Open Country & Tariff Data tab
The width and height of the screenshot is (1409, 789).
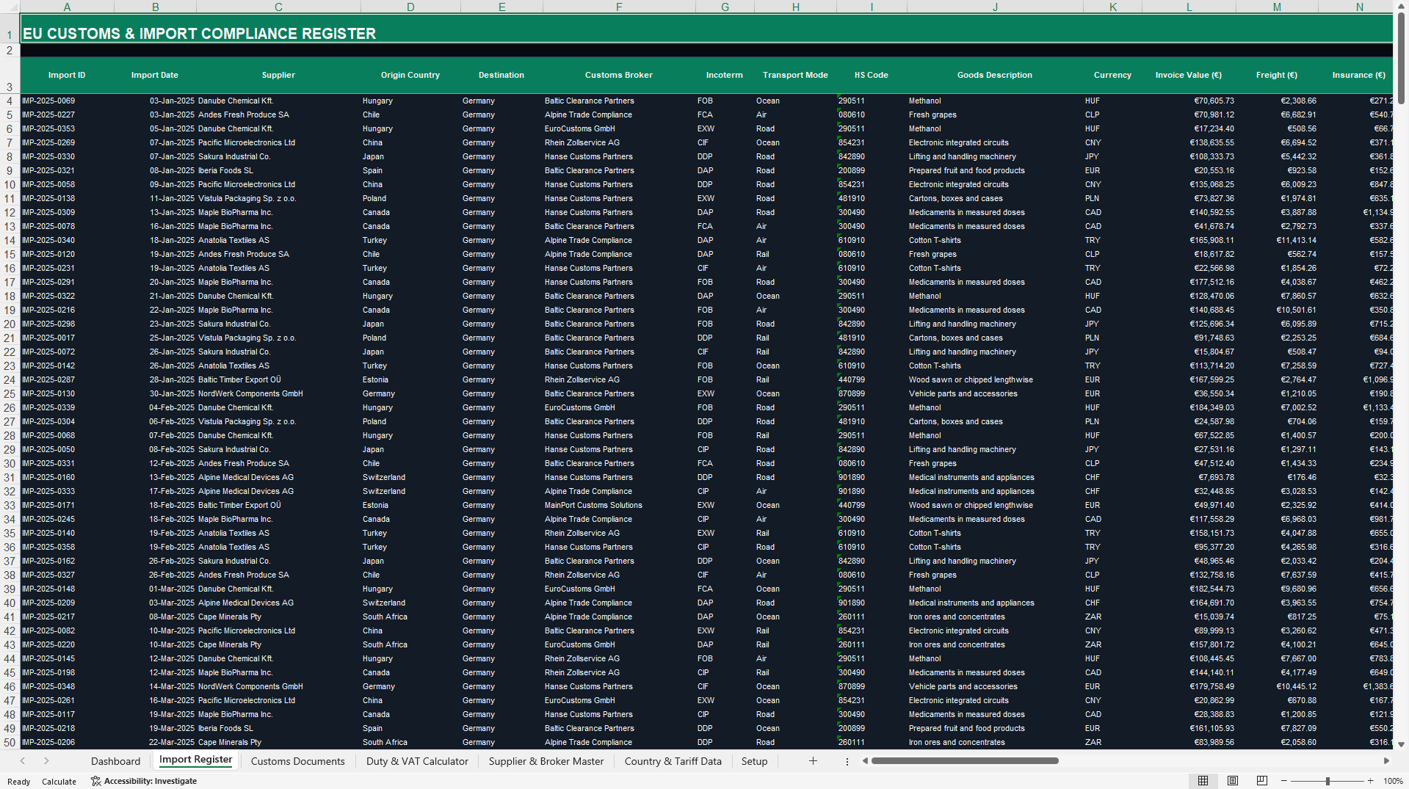click(x=673, y=761)
